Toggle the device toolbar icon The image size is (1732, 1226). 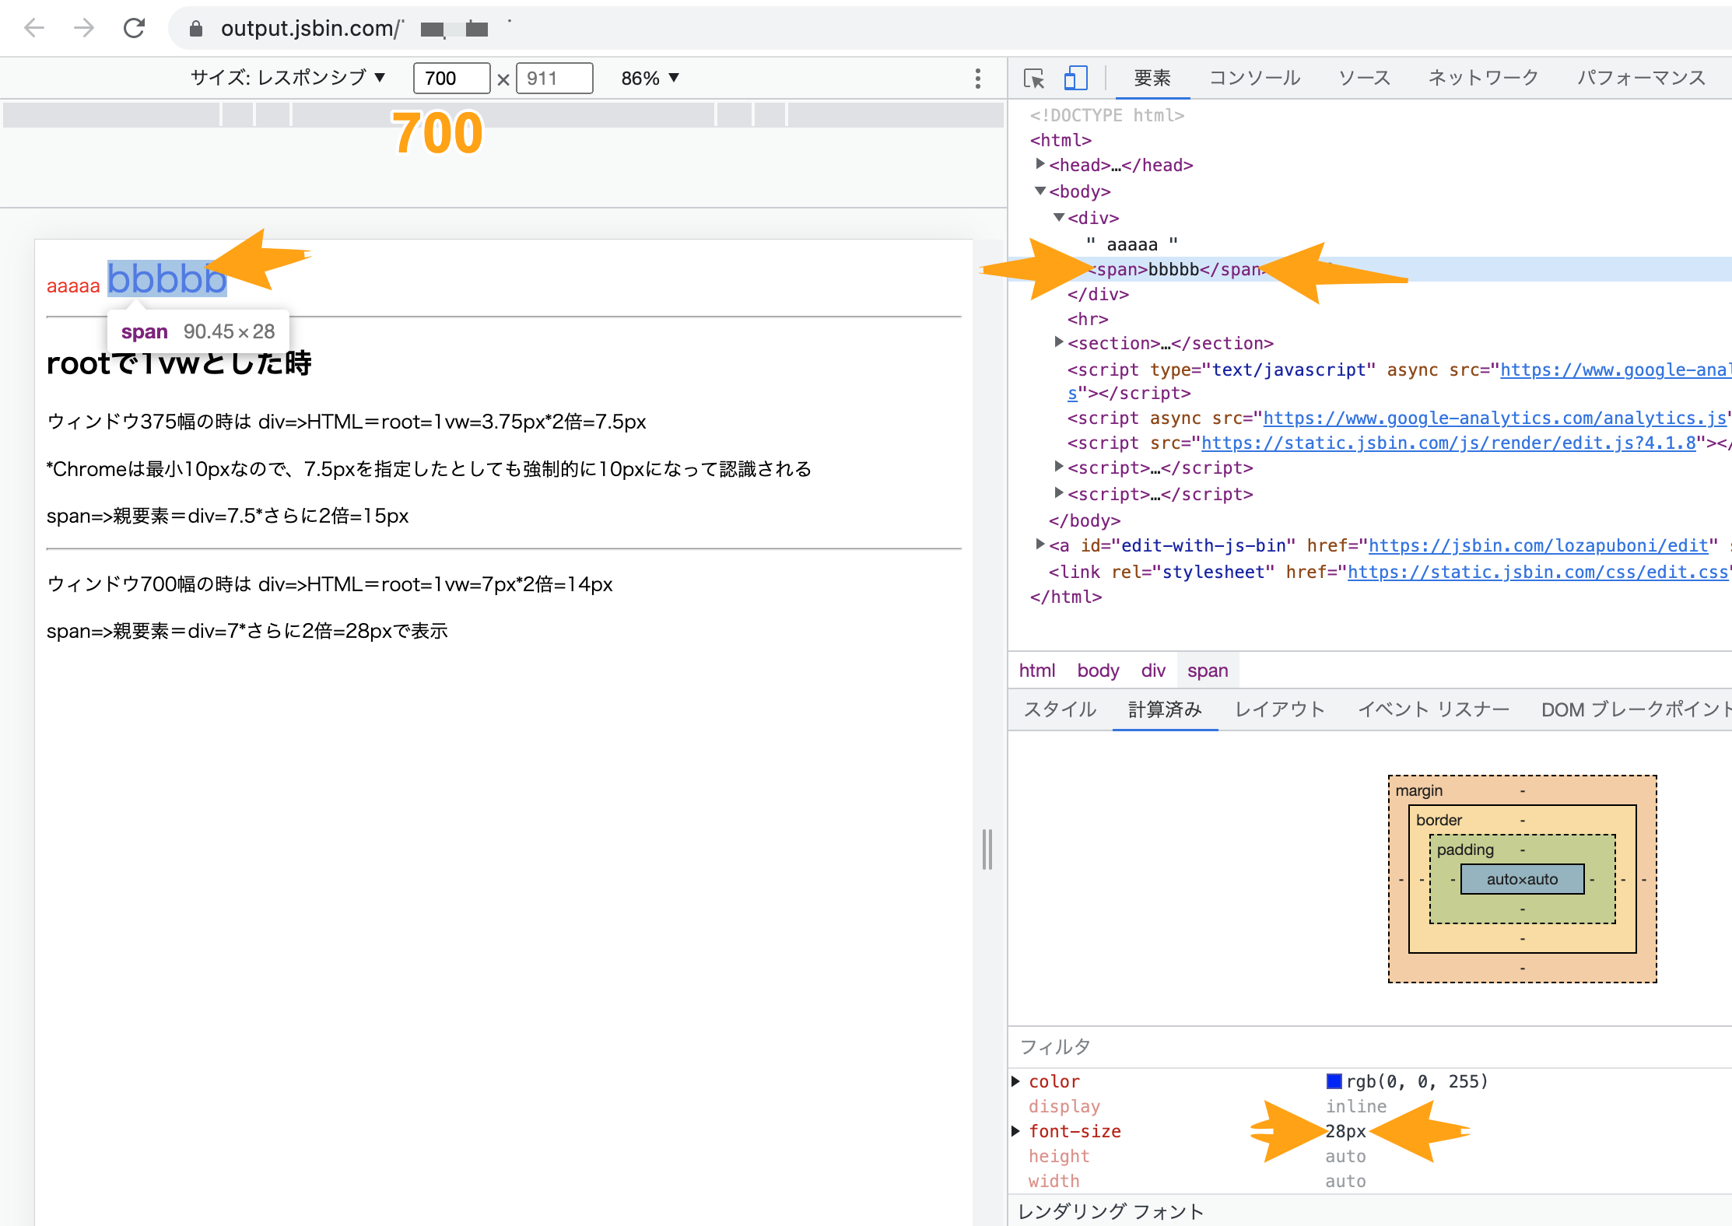pos(1075,78)
